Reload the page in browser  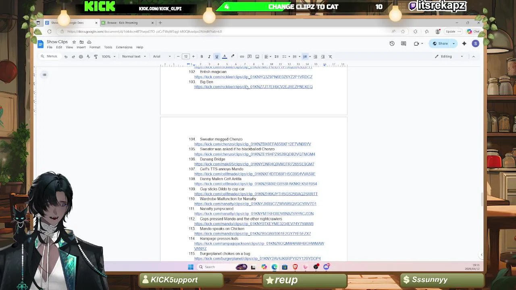point(49,31)
